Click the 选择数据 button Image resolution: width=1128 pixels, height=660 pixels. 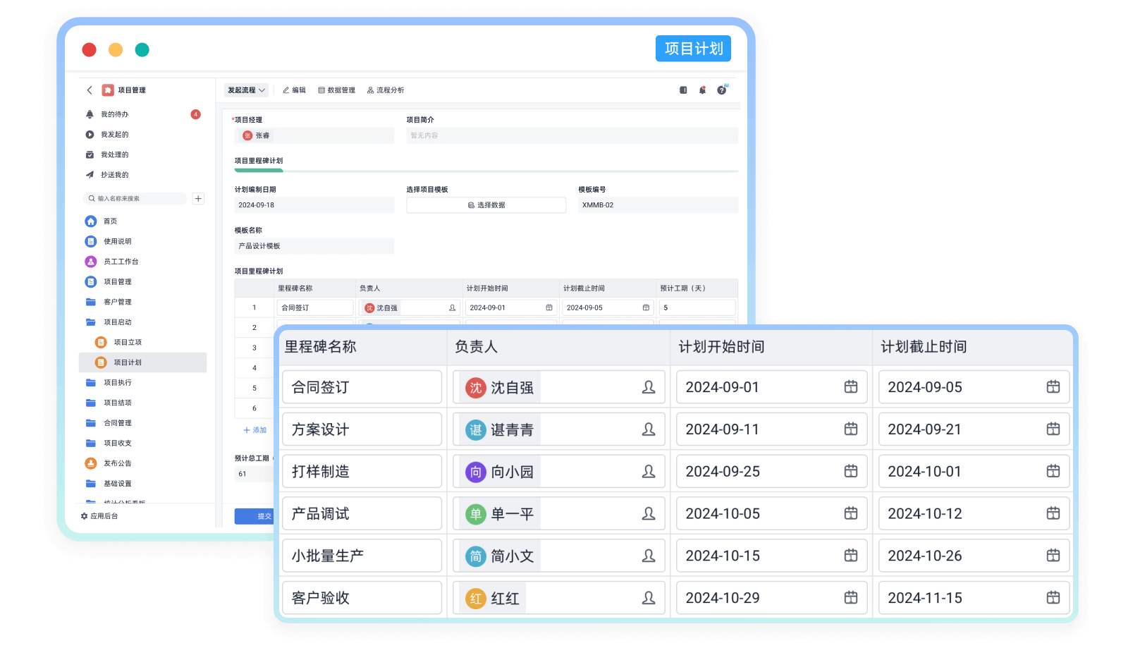pos(486,204)
